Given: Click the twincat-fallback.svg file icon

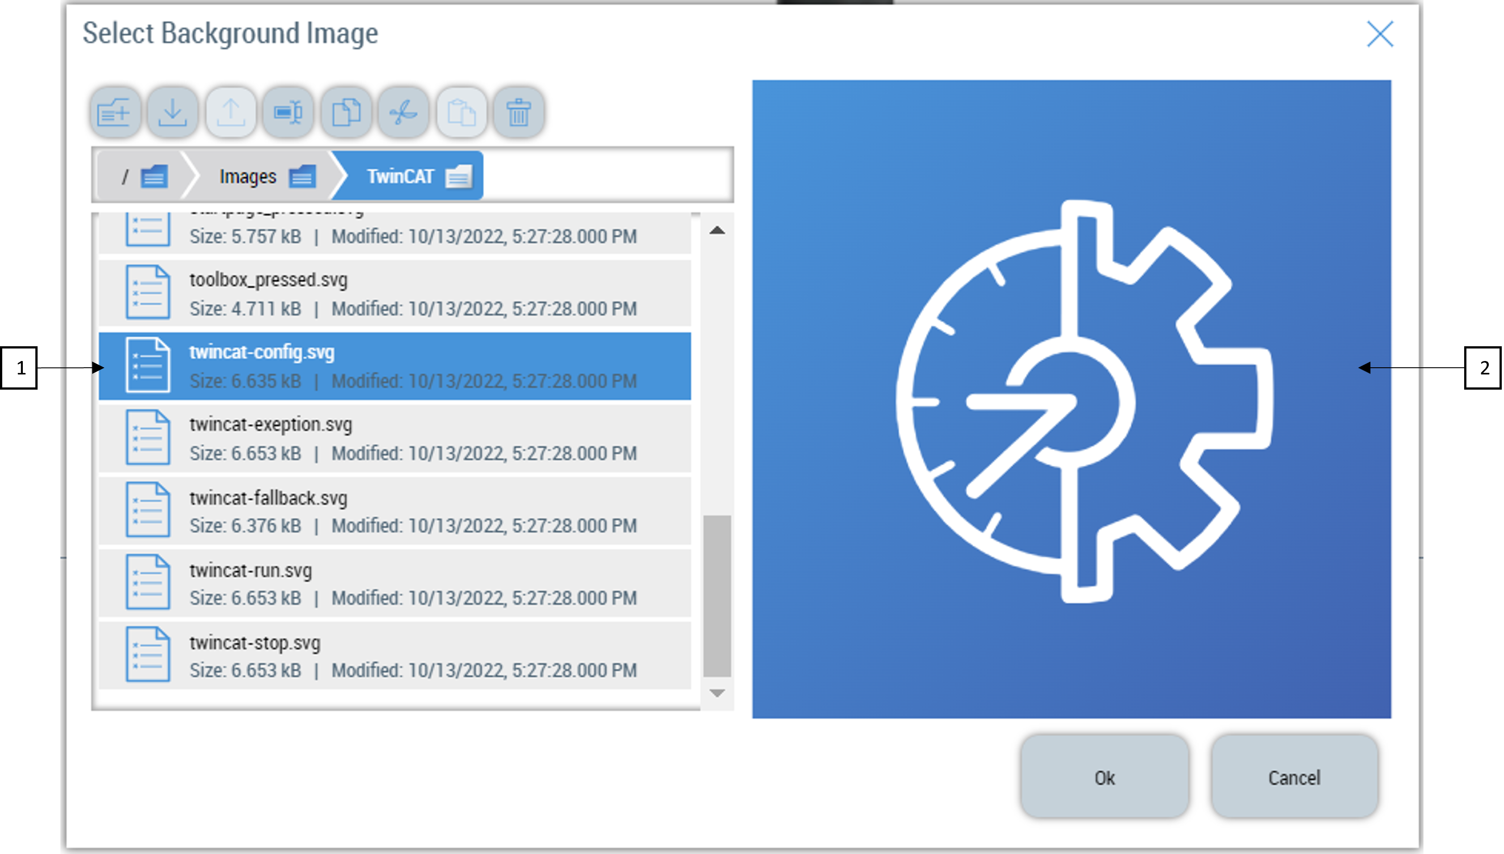Looking at the screenshot, I should coord(148,510).
